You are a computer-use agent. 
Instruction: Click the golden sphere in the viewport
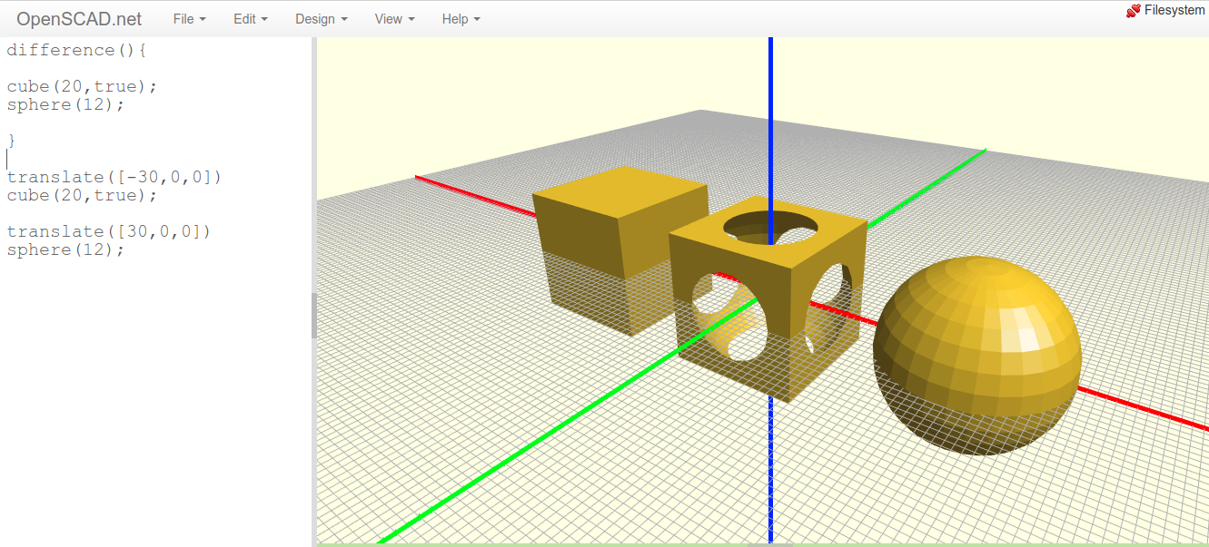pos(976,354)
